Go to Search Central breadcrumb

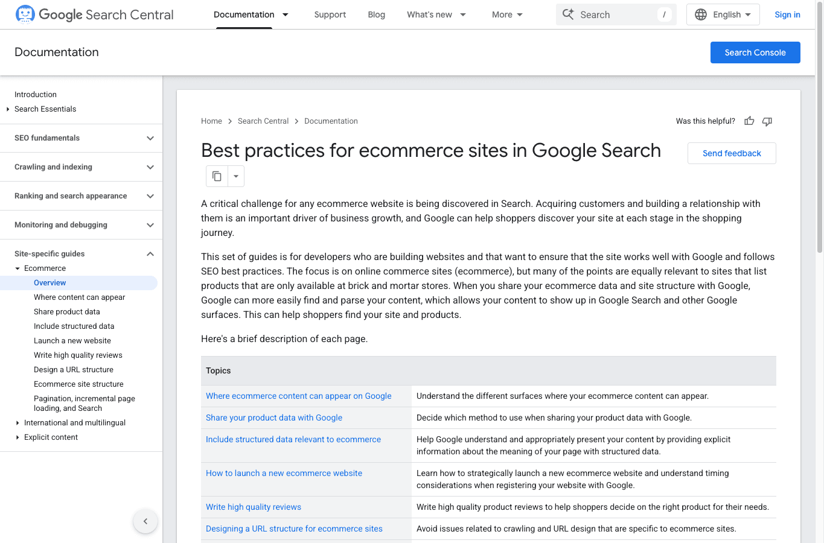[x=263, y=121]
